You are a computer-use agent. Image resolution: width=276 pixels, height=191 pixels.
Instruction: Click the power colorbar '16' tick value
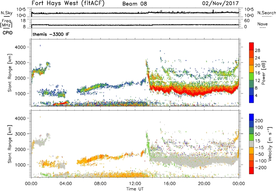pos(257,73)
